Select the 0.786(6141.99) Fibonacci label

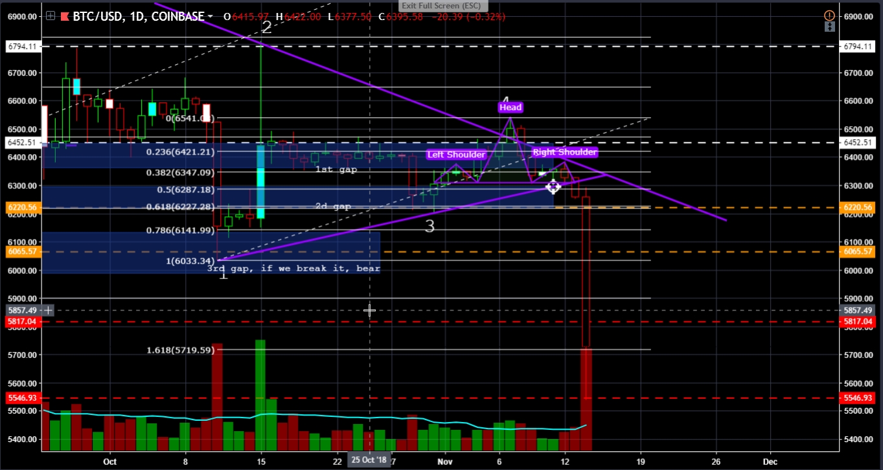pyautogui.click(x=180, y=230)
